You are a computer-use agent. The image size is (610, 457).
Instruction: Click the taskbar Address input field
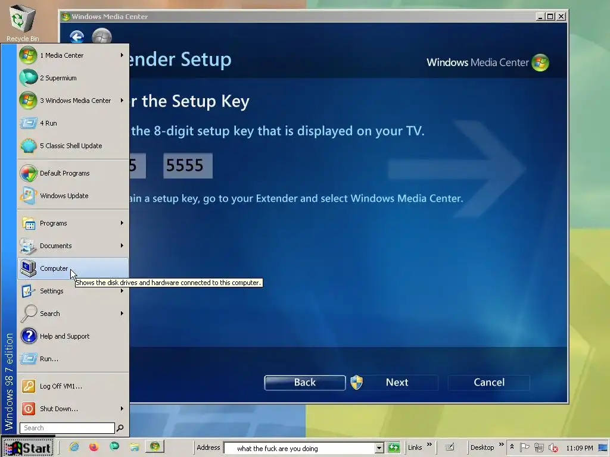point(300,448)
